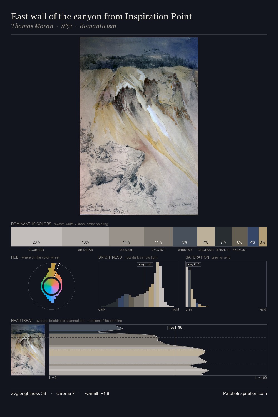This screenshot has height=417, width=278.
Task: Click the artist name Thomas Moran
Action: (32, 26)
